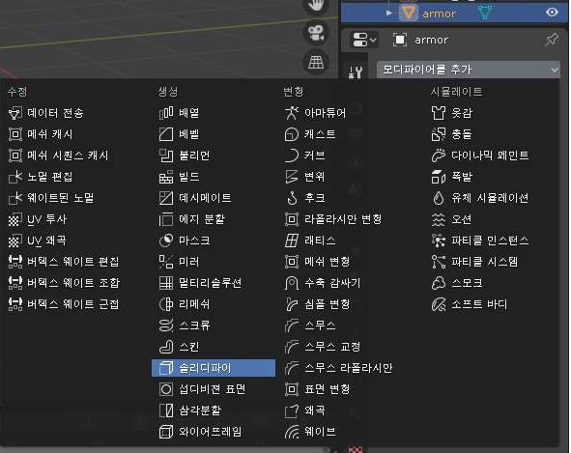571x453 pixels.
Task: Select 소프트 바디 simulation entry
Action: pos(470,304)
